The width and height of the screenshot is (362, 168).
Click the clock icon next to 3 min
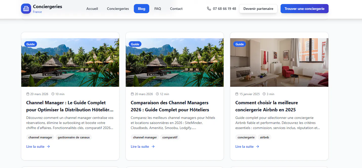point(264,94)
